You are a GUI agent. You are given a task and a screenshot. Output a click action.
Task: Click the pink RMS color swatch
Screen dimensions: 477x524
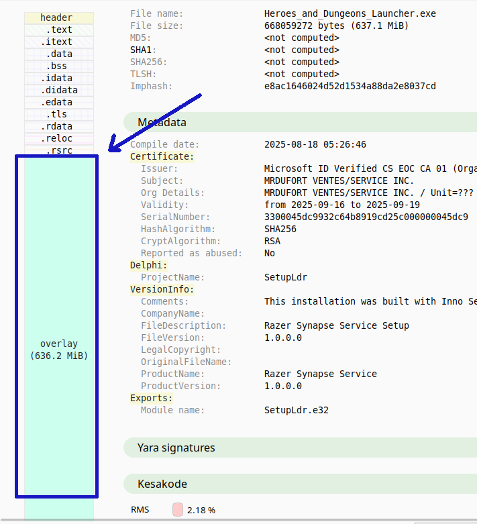pos(178,510)
